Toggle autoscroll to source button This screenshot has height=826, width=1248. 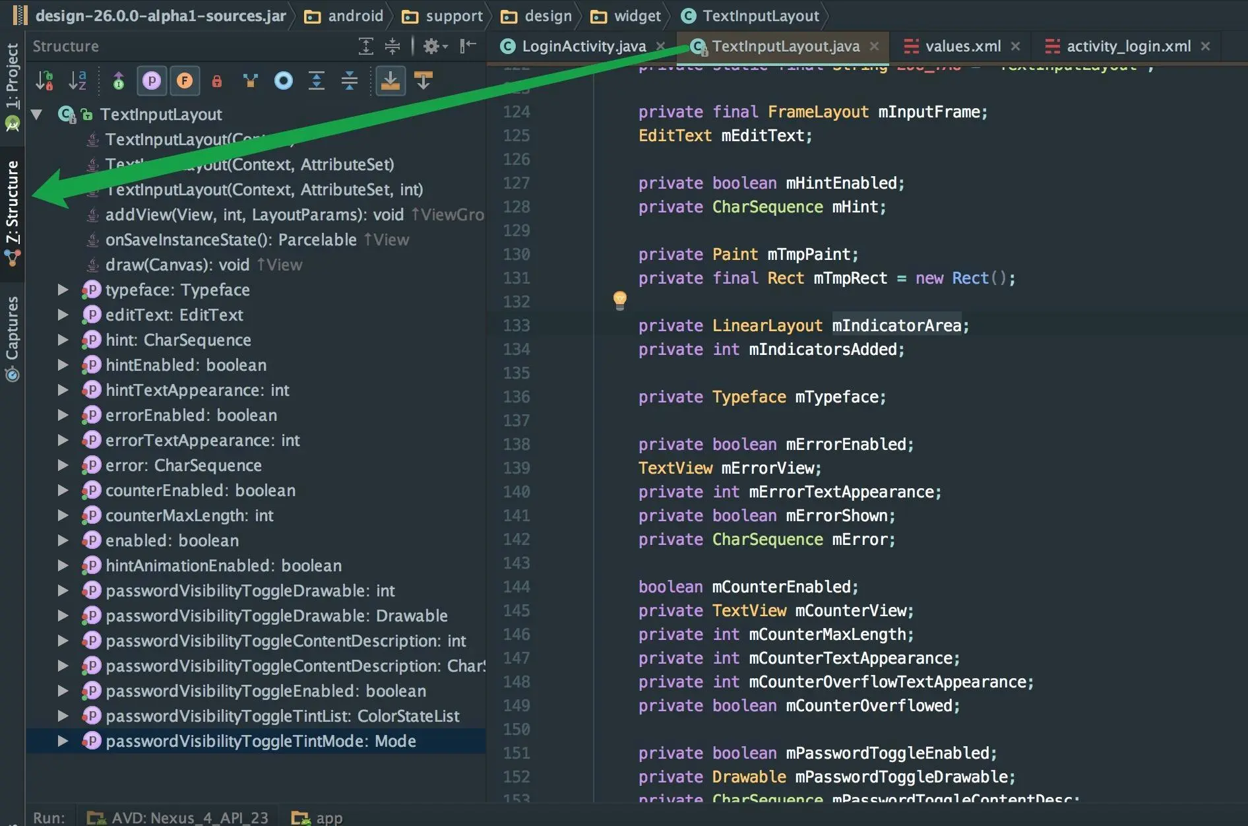tap(390, 80)
